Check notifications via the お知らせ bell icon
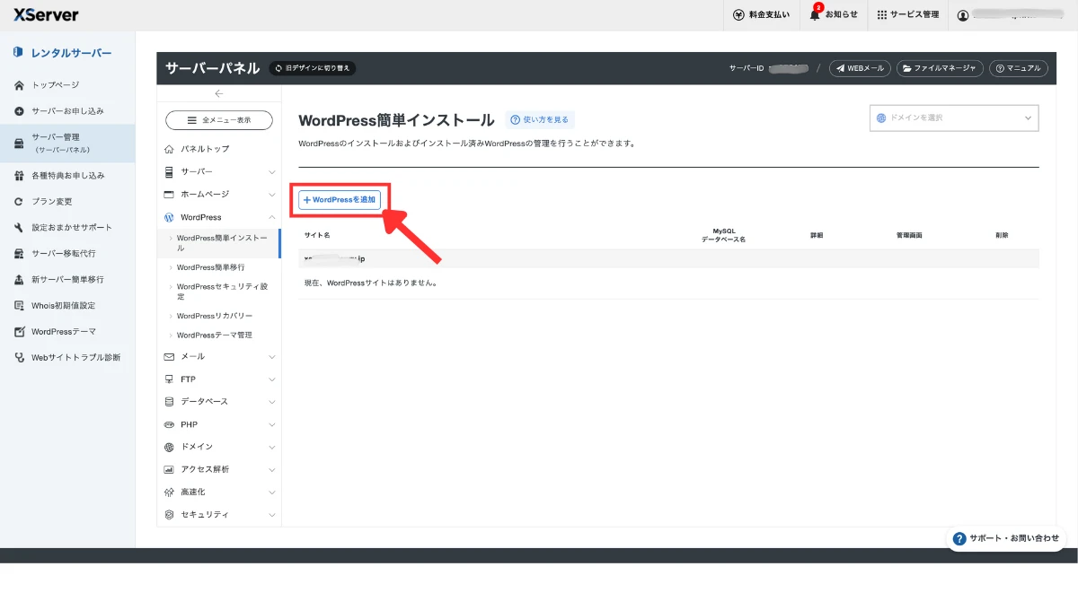This screenshot has height=610, width=1078. point(834,14)
